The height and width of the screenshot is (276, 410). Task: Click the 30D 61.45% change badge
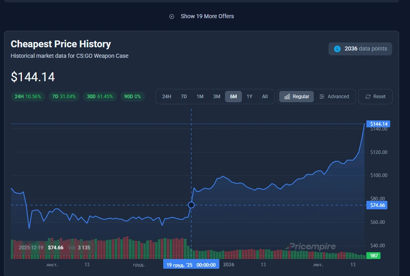pyautogui.click(x=100, y=97)
